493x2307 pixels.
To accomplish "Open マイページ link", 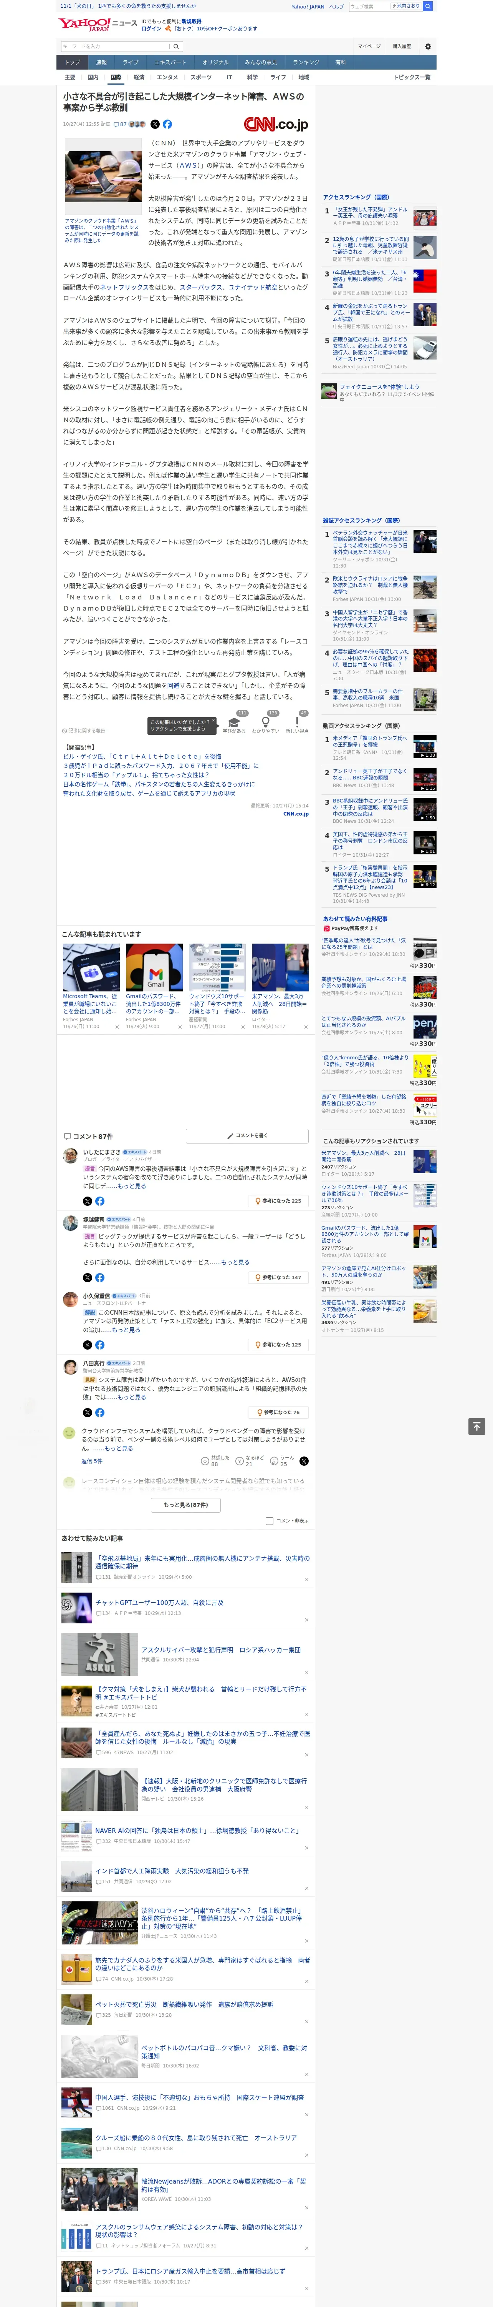I will click(x=369, y=46).
